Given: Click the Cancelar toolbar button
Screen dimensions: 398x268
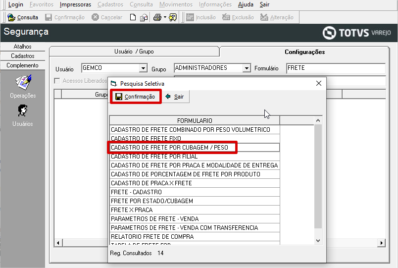Looking at the screenshot, I should (x=107, y=17).
